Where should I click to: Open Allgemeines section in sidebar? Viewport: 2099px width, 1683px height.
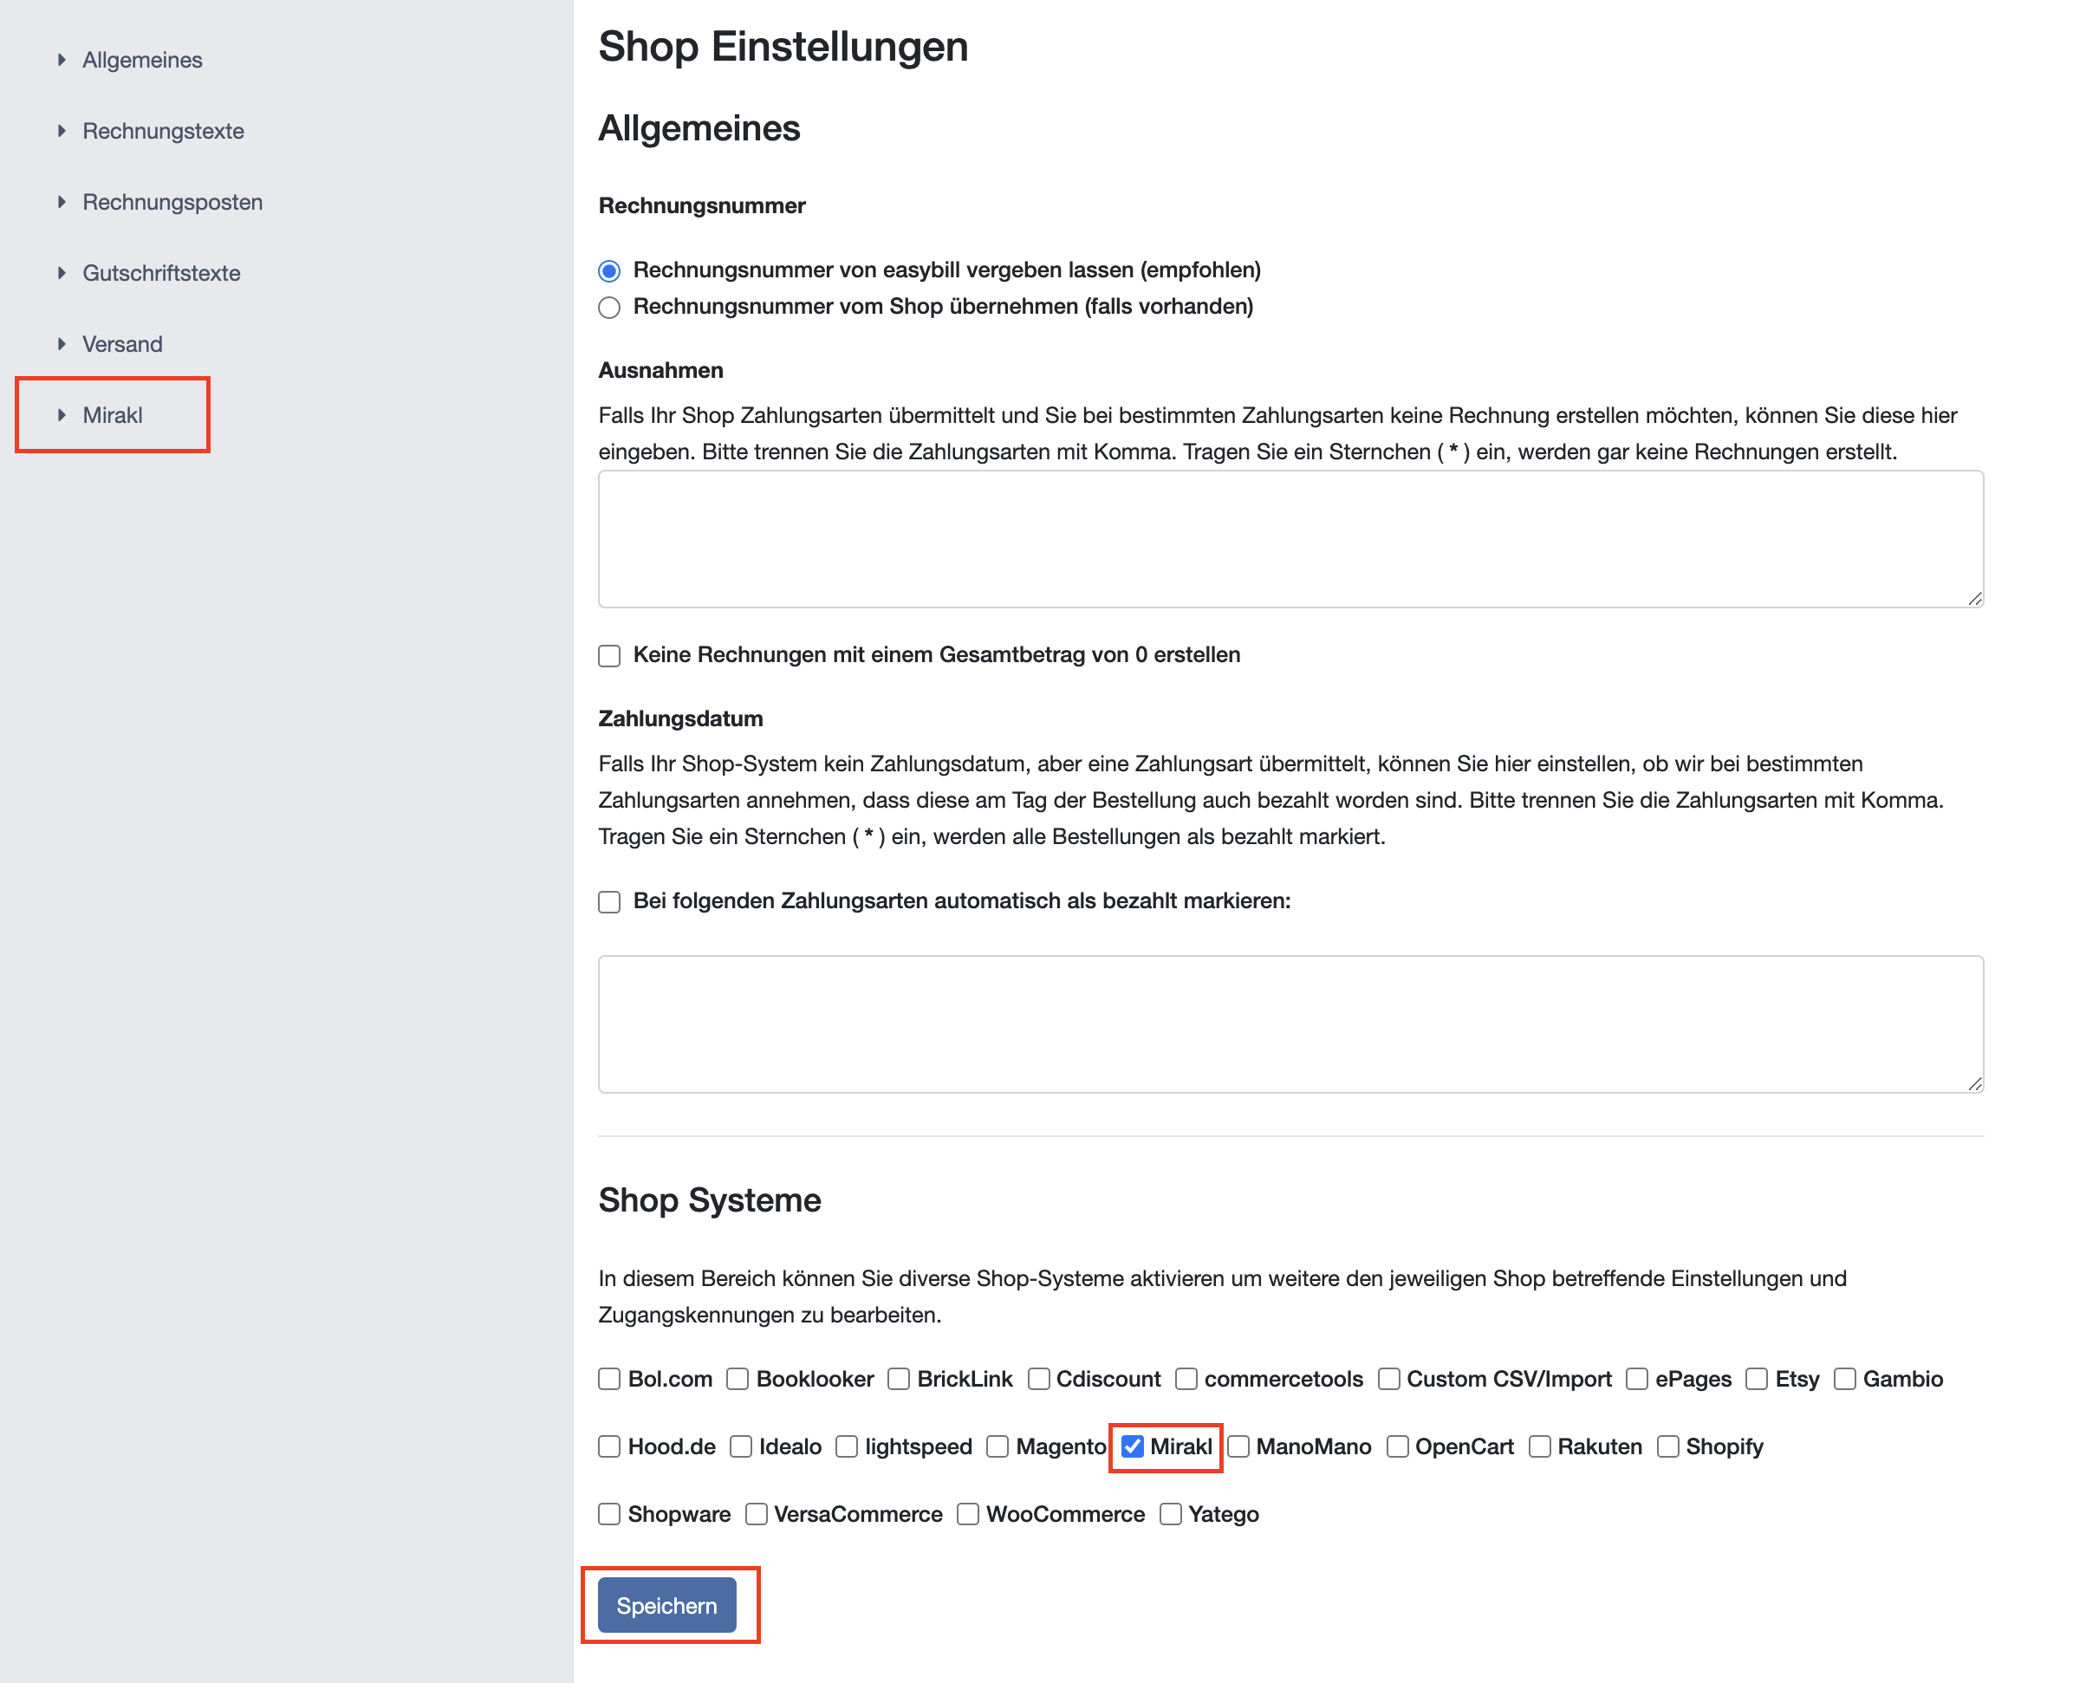142,61
